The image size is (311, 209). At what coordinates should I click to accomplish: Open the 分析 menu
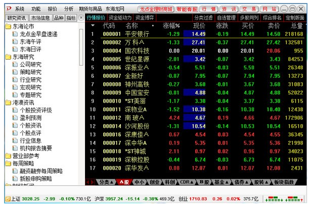[x=69, y=9]
